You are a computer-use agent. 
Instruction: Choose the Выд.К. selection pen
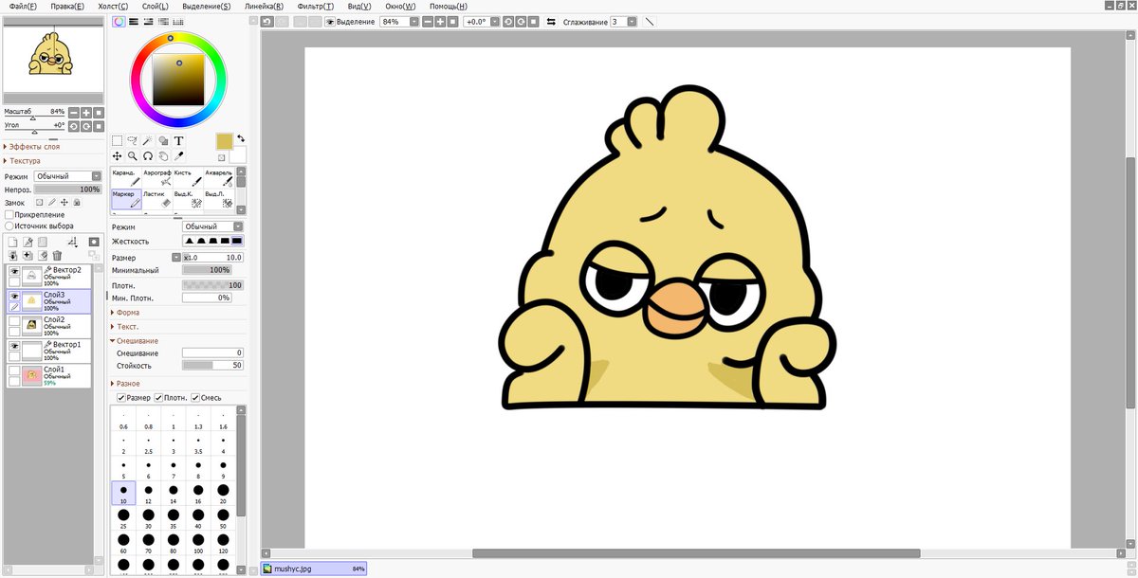pyautogui.click(x=188, y=199)
